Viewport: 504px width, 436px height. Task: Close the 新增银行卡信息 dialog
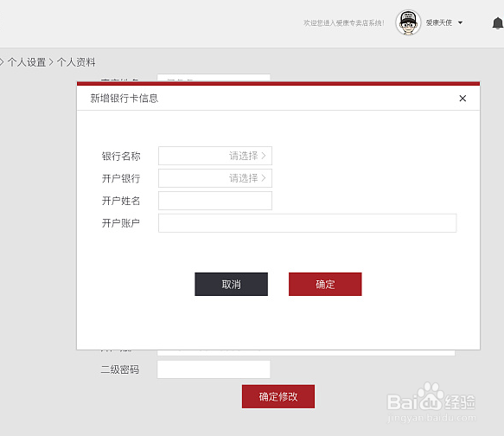pos(463,99)
